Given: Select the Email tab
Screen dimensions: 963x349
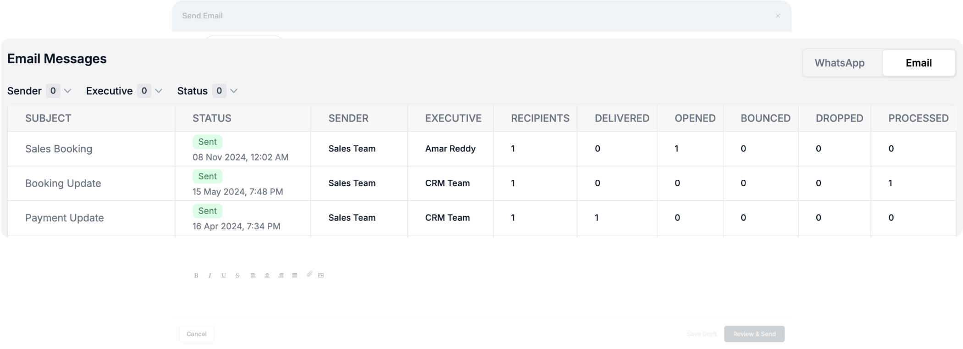Looking at the screenshot, I should [x=919, y=63].
